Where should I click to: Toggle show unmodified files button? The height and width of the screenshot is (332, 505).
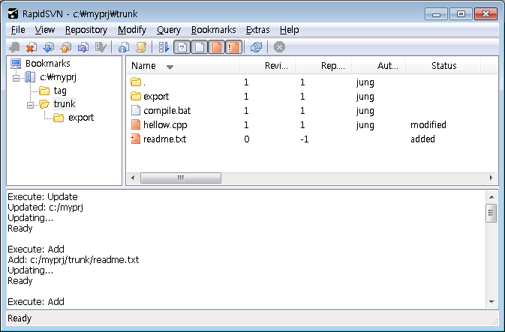pyautogui.click(x=200, y=47)
